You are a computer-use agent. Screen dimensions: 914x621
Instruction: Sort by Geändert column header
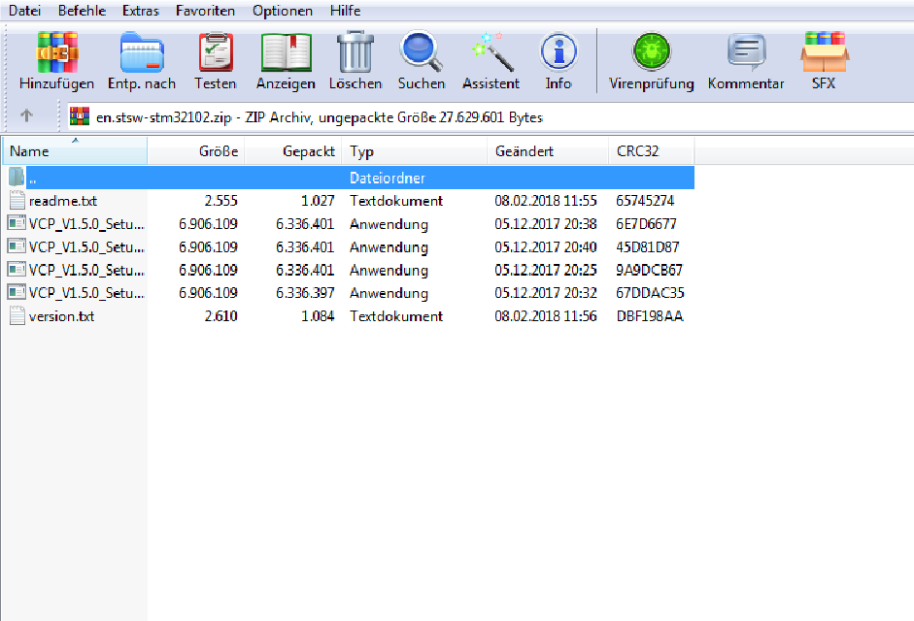coord(548,151)
